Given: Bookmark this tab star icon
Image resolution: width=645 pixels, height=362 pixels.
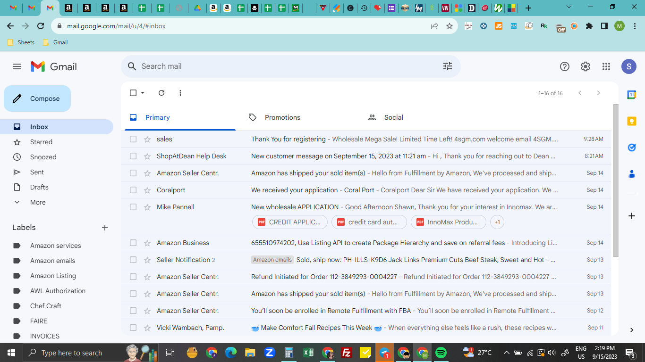Looking at the screenshot, I should (x=450, y=26).
